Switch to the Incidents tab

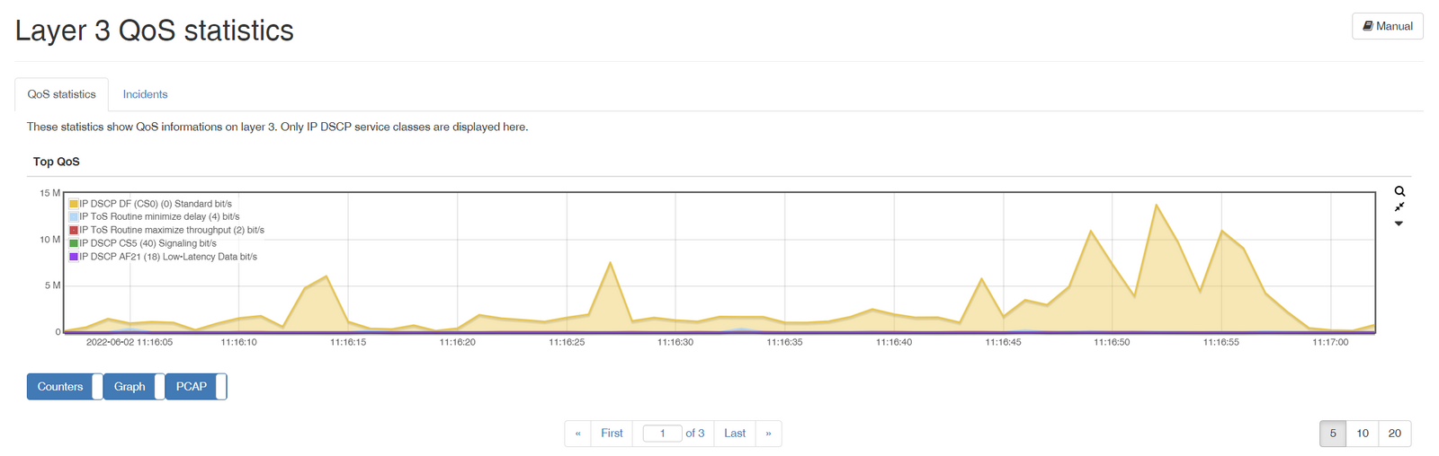(x=145, y=94)
